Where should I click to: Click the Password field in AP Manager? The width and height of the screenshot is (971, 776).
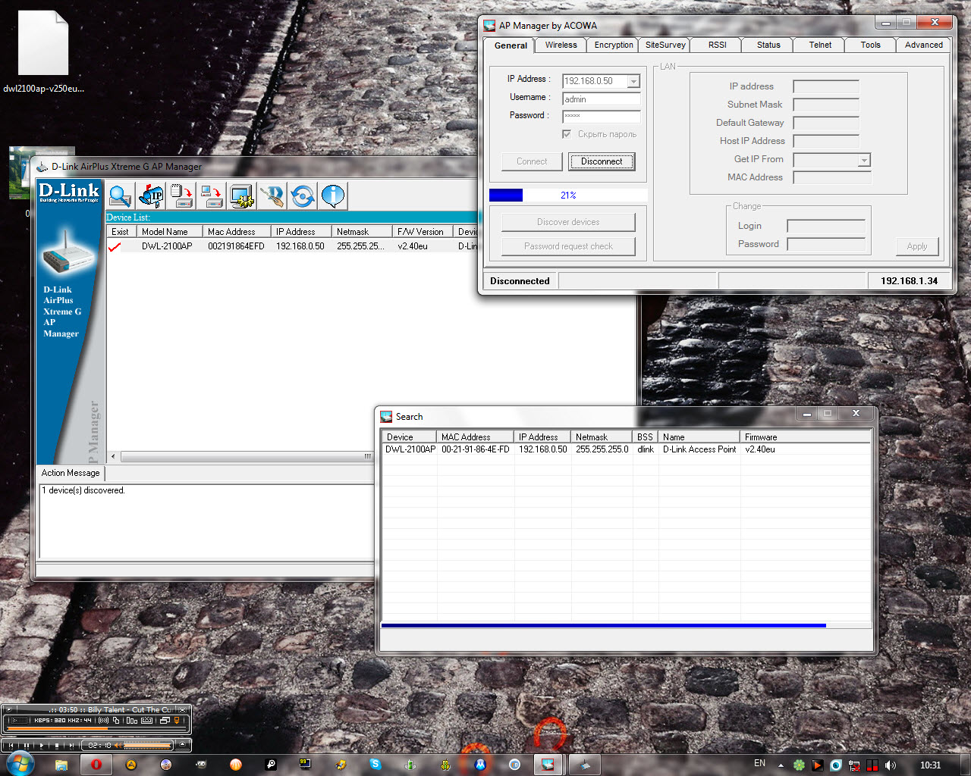pos(602,117)
